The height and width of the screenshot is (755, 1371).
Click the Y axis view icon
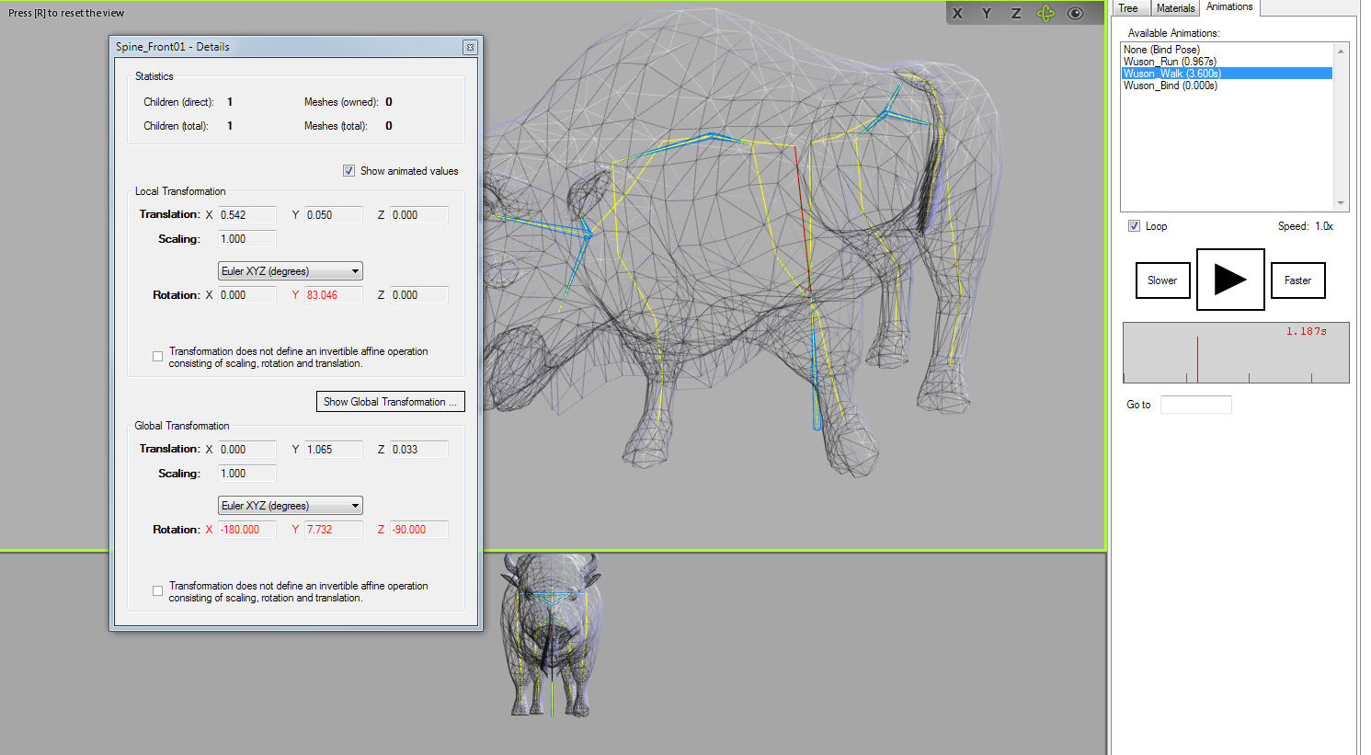(x=987, y=14)
